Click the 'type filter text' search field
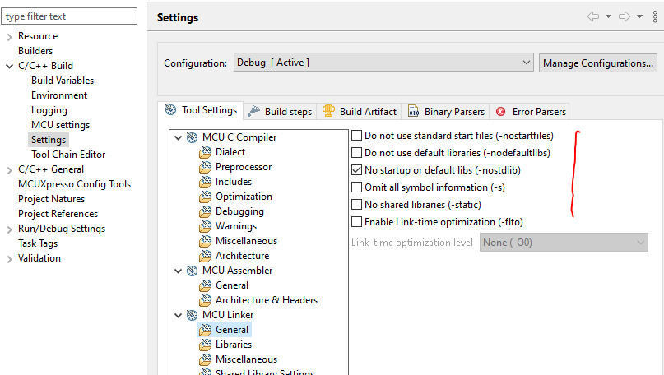Image resolution: width=664 pixels, height=375 pixels. [71, 16]
